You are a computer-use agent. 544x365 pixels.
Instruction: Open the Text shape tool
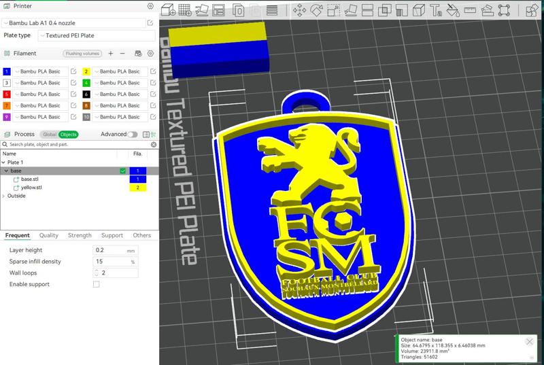pyautogui.click(x=436, y=10)
